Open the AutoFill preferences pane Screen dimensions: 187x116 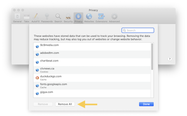(36, 18)
